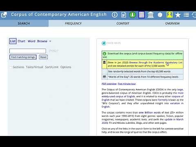Click the clock history icon at header edge
The width and height of the screenshot is (196, 147).
click(194, 15)
